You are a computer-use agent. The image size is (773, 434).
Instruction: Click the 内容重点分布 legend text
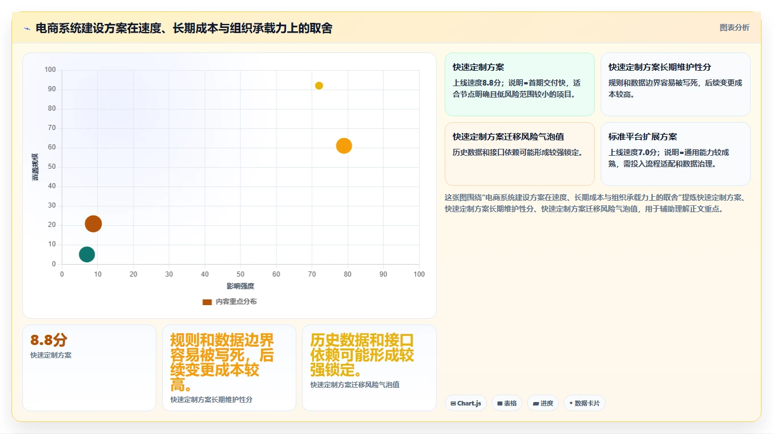coord(236,302)
